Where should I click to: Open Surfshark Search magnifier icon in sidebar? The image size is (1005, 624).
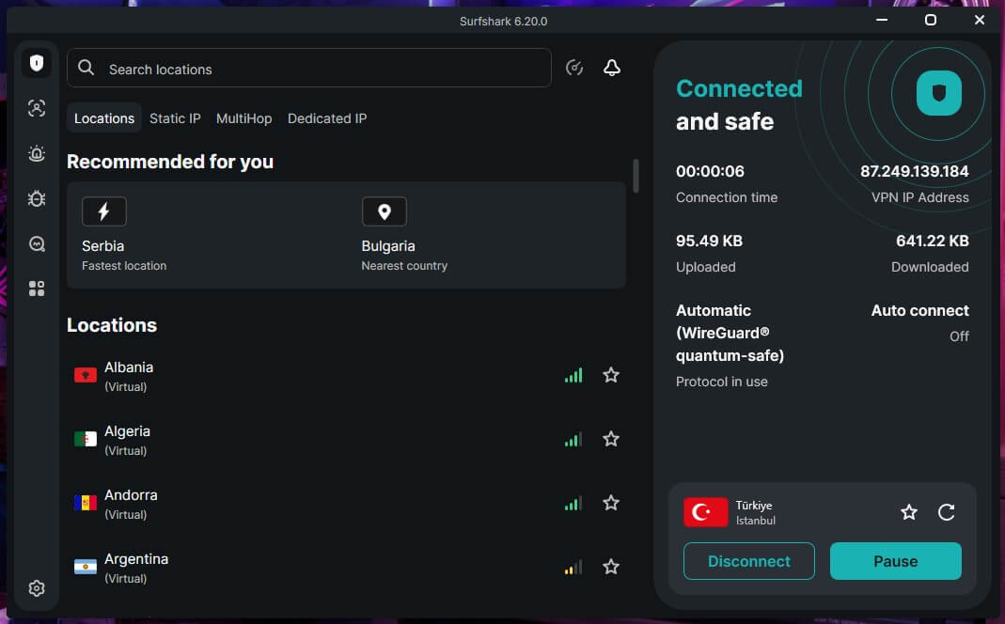point(37,243)
